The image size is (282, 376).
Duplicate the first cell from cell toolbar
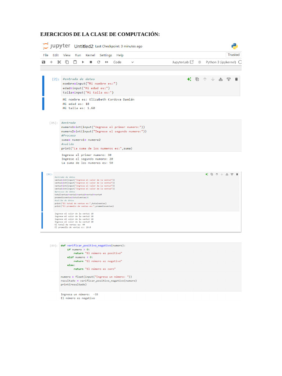point(197,79)
